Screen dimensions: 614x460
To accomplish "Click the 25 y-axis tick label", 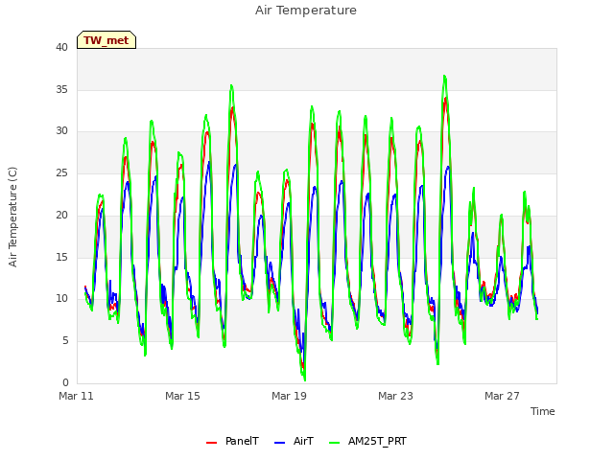I will pyautogui.click(x=61, y=172).
